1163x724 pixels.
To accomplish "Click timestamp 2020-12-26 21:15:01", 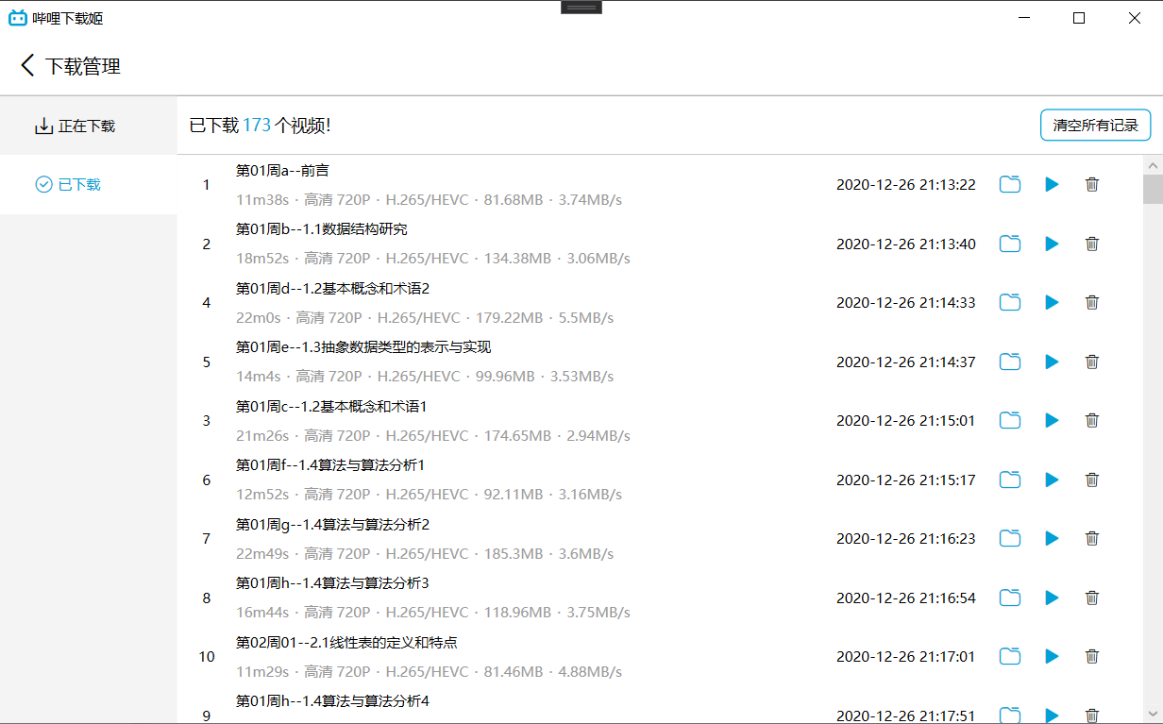I will pyautogui.click(x=906, y=421).
